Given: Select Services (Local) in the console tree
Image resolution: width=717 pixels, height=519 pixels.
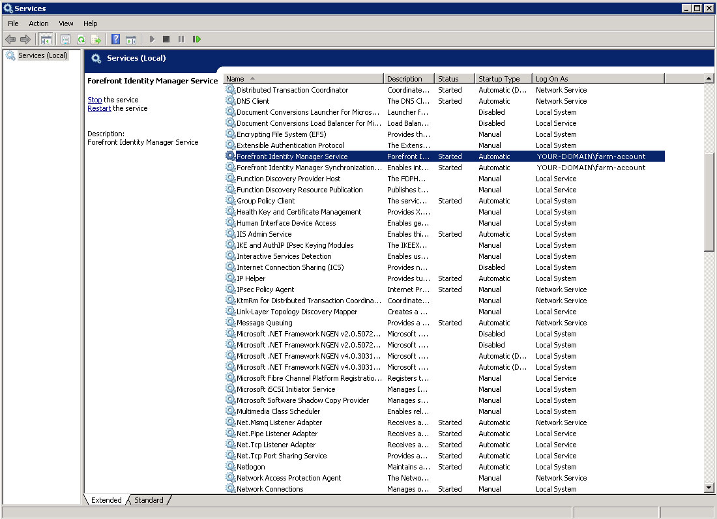Looking at the screenshot, I should [x=42, y=55].
